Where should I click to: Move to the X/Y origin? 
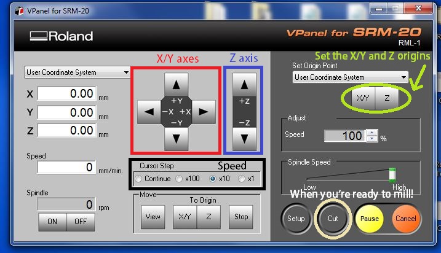[x=185, y=217]
